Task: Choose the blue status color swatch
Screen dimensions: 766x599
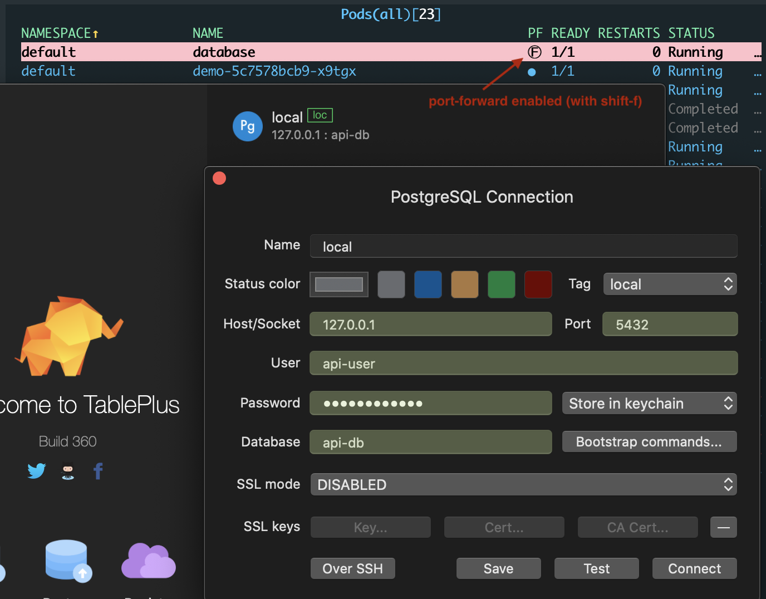Action: (428, 284)
